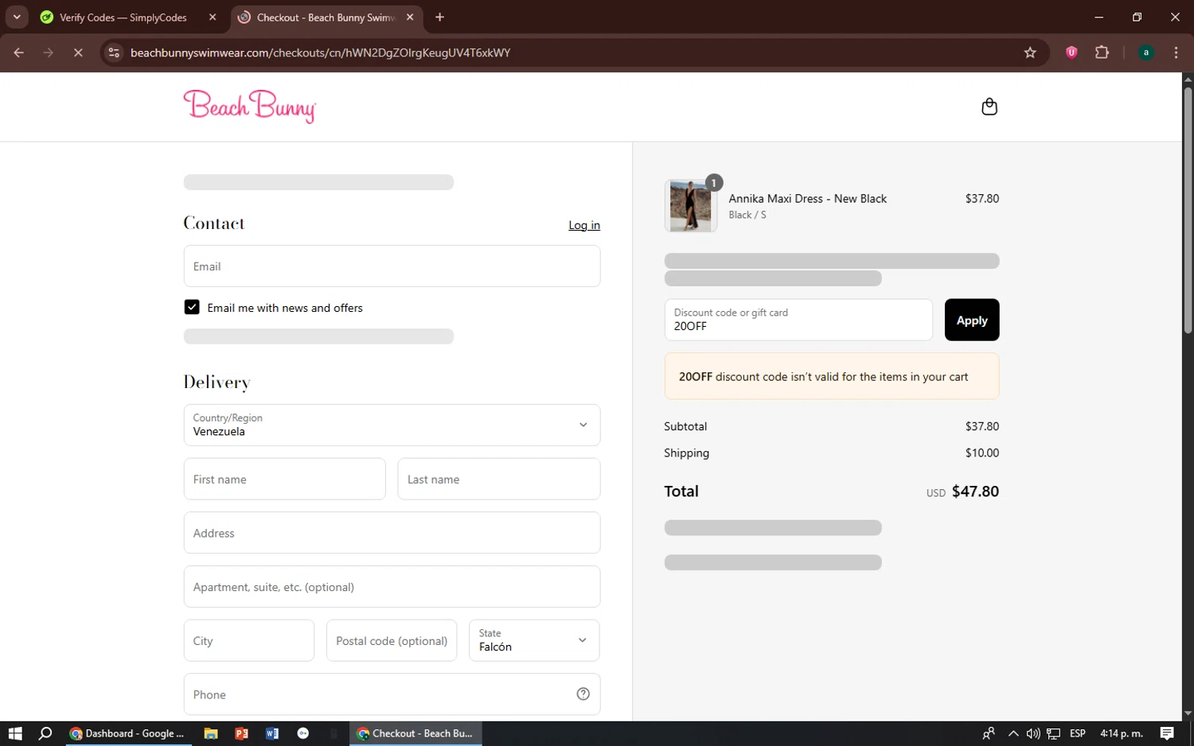Click the 20OFF invalid discount message
The width and height of the screenshot is (1194, 746).
(x=832, y=376)
